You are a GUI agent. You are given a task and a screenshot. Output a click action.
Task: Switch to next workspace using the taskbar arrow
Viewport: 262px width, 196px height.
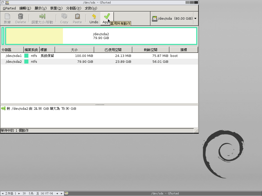pyautogui.click(x=19, y=193)
